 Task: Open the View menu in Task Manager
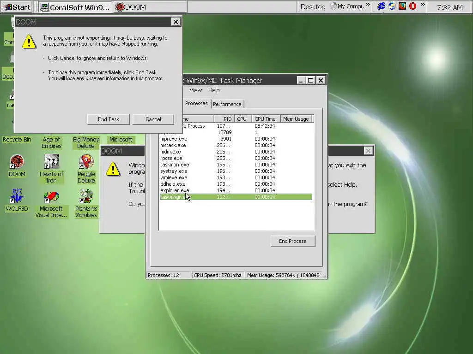point(195,90)
